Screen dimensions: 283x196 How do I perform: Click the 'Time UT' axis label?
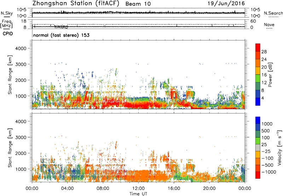[138, 194]
